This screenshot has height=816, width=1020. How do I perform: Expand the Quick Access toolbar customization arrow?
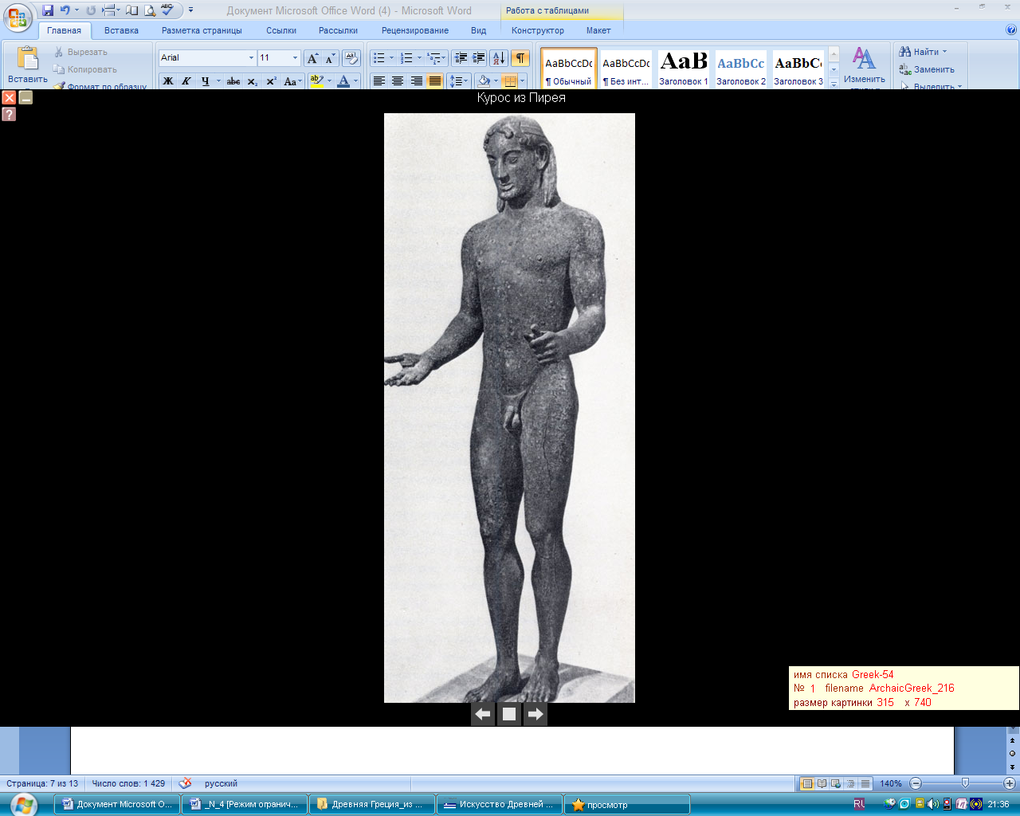pos(190,10)
